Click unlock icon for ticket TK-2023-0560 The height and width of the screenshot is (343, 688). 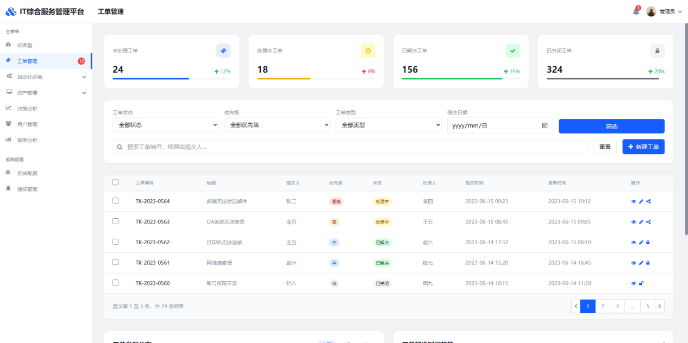click(641, 283)
